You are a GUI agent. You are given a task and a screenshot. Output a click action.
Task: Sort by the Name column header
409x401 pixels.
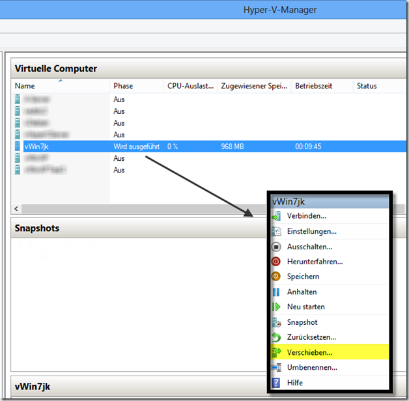[x=61, y=86]
